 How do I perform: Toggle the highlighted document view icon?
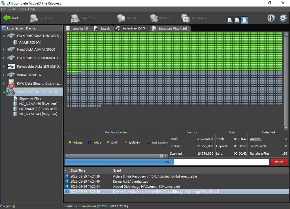(x=244, y=20)
